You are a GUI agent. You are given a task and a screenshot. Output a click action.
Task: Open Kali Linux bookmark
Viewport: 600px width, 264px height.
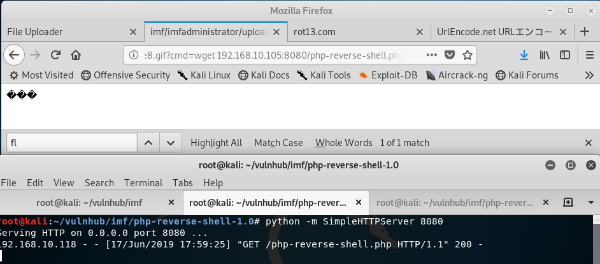204,75
